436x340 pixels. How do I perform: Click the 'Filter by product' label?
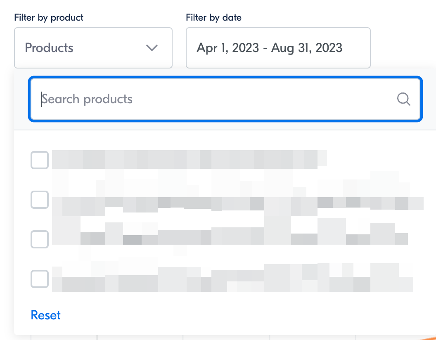pyautogui.click(x=49, y=17)
